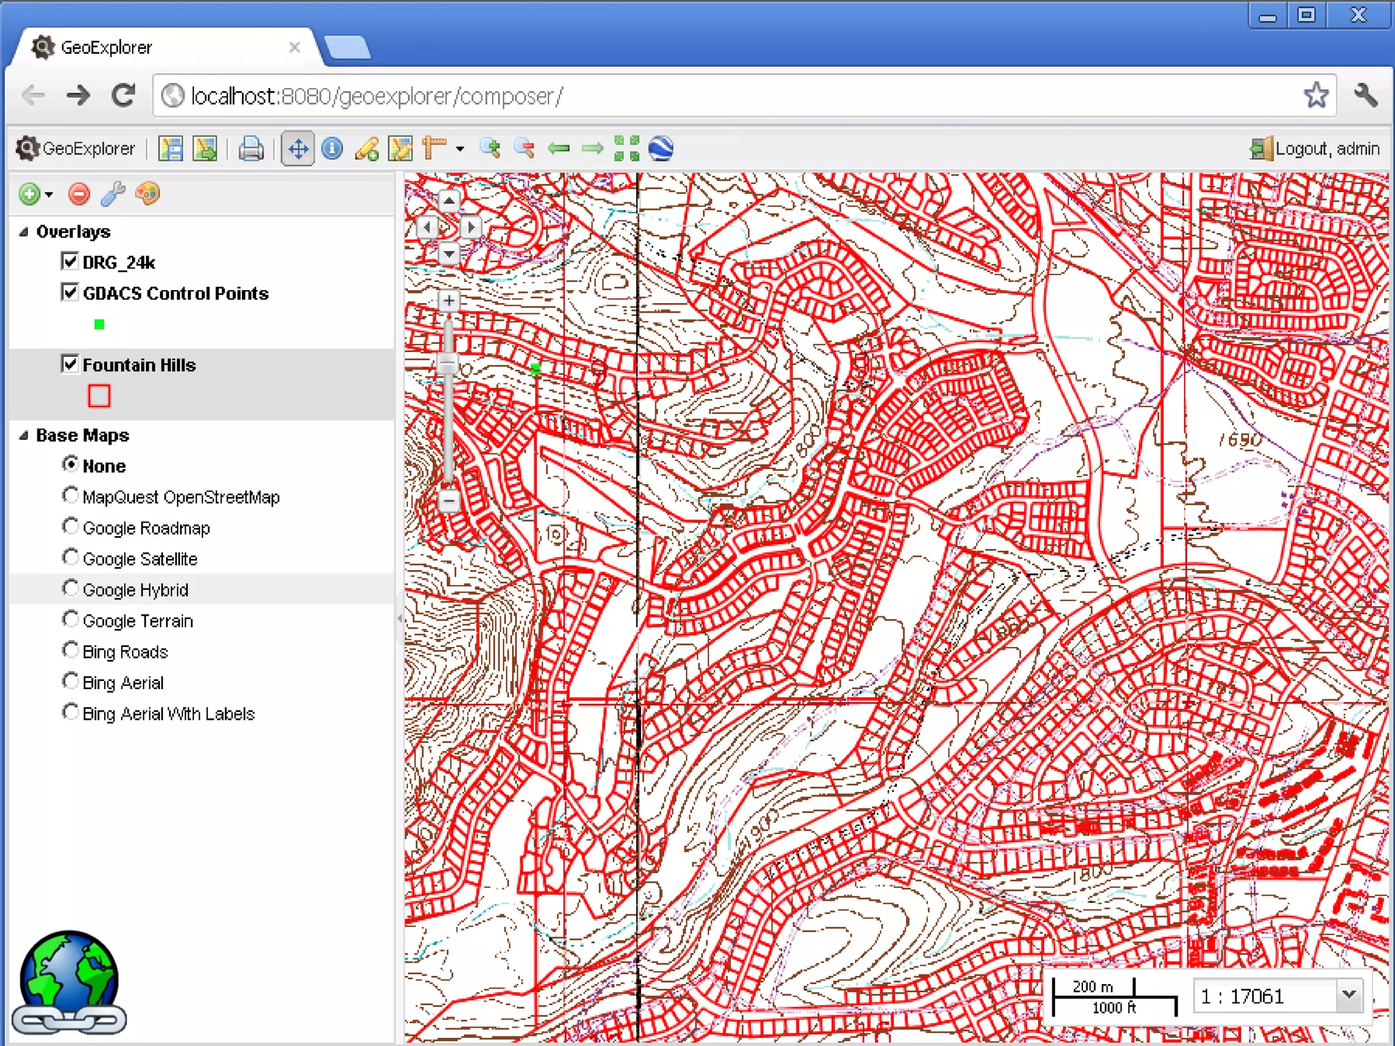The height and width of the screenshot is (1046, 1395).
Task: Activate the Get Feature Info tool
Action: point(332,148)
